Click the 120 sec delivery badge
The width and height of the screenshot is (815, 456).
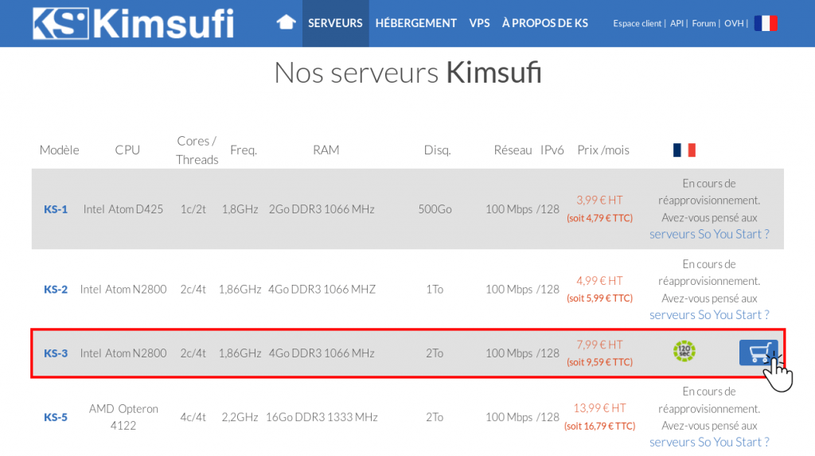pos(684,351)
